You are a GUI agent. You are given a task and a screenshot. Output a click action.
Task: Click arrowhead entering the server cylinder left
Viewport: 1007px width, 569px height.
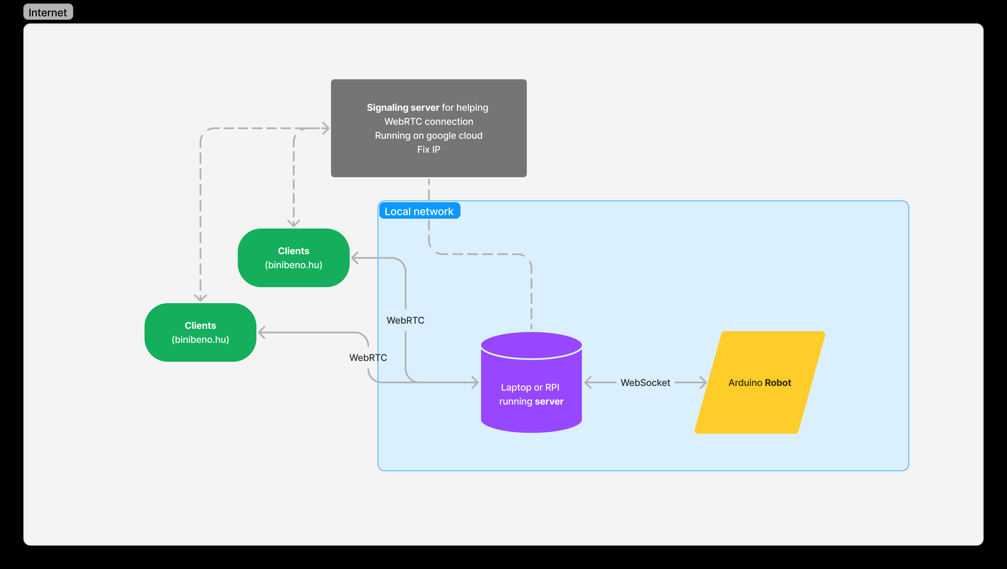click(x=475, y=382)
